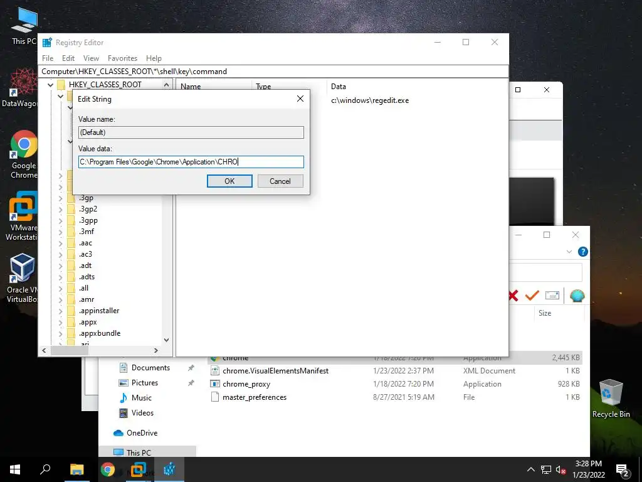
Task: Click the c:\windows\regedit.exe data value
Action: pyautogui.click(x=370, y=100)
